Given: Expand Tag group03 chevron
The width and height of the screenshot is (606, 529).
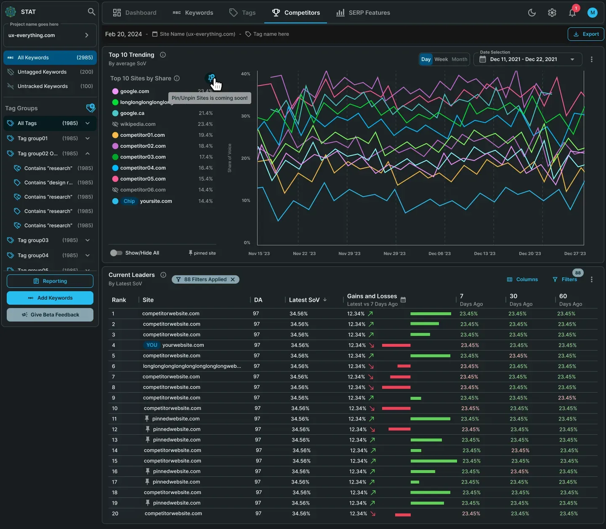Looking at the screenshot, I should [x=88, y=240].
